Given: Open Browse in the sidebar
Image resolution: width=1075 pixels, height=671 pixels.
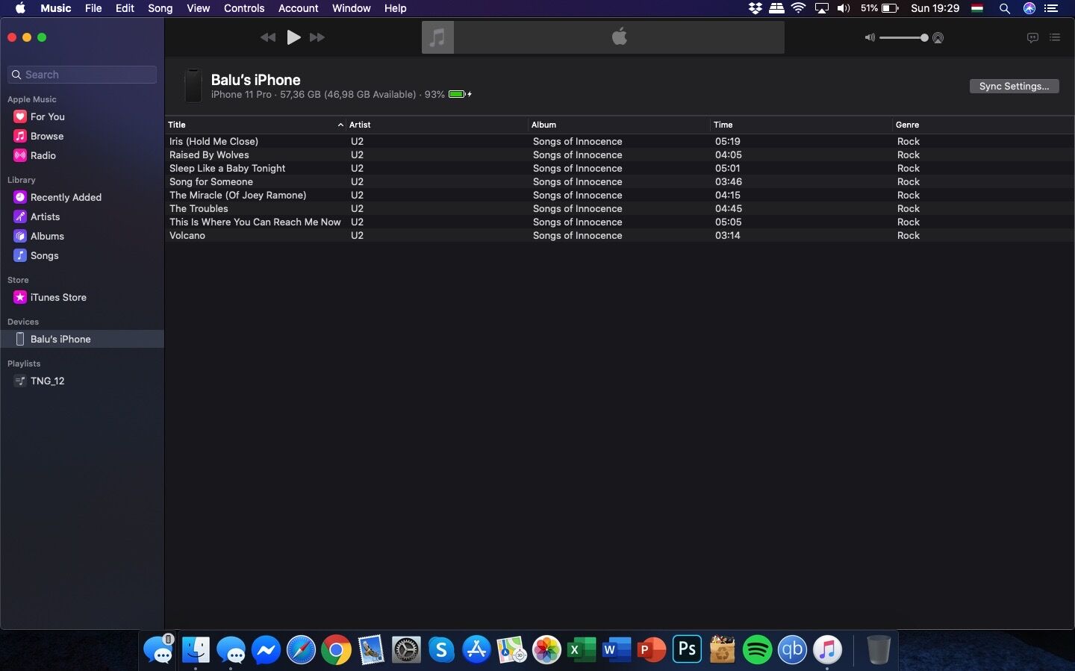Looking at the screenshot, I should tap(46, 136).
